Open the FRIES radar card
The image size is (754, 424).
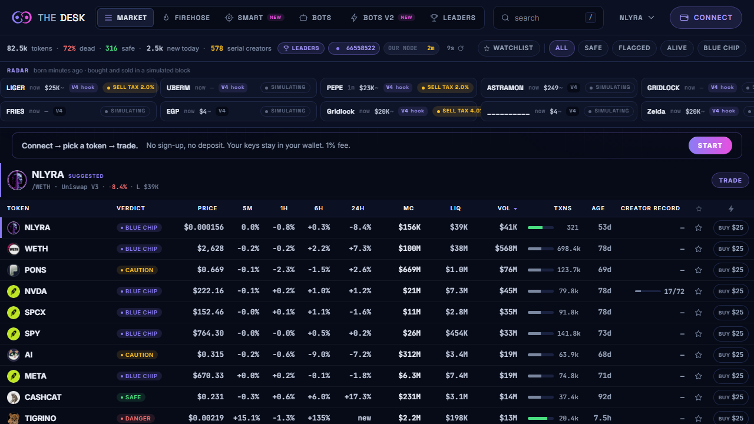point(79,111)
